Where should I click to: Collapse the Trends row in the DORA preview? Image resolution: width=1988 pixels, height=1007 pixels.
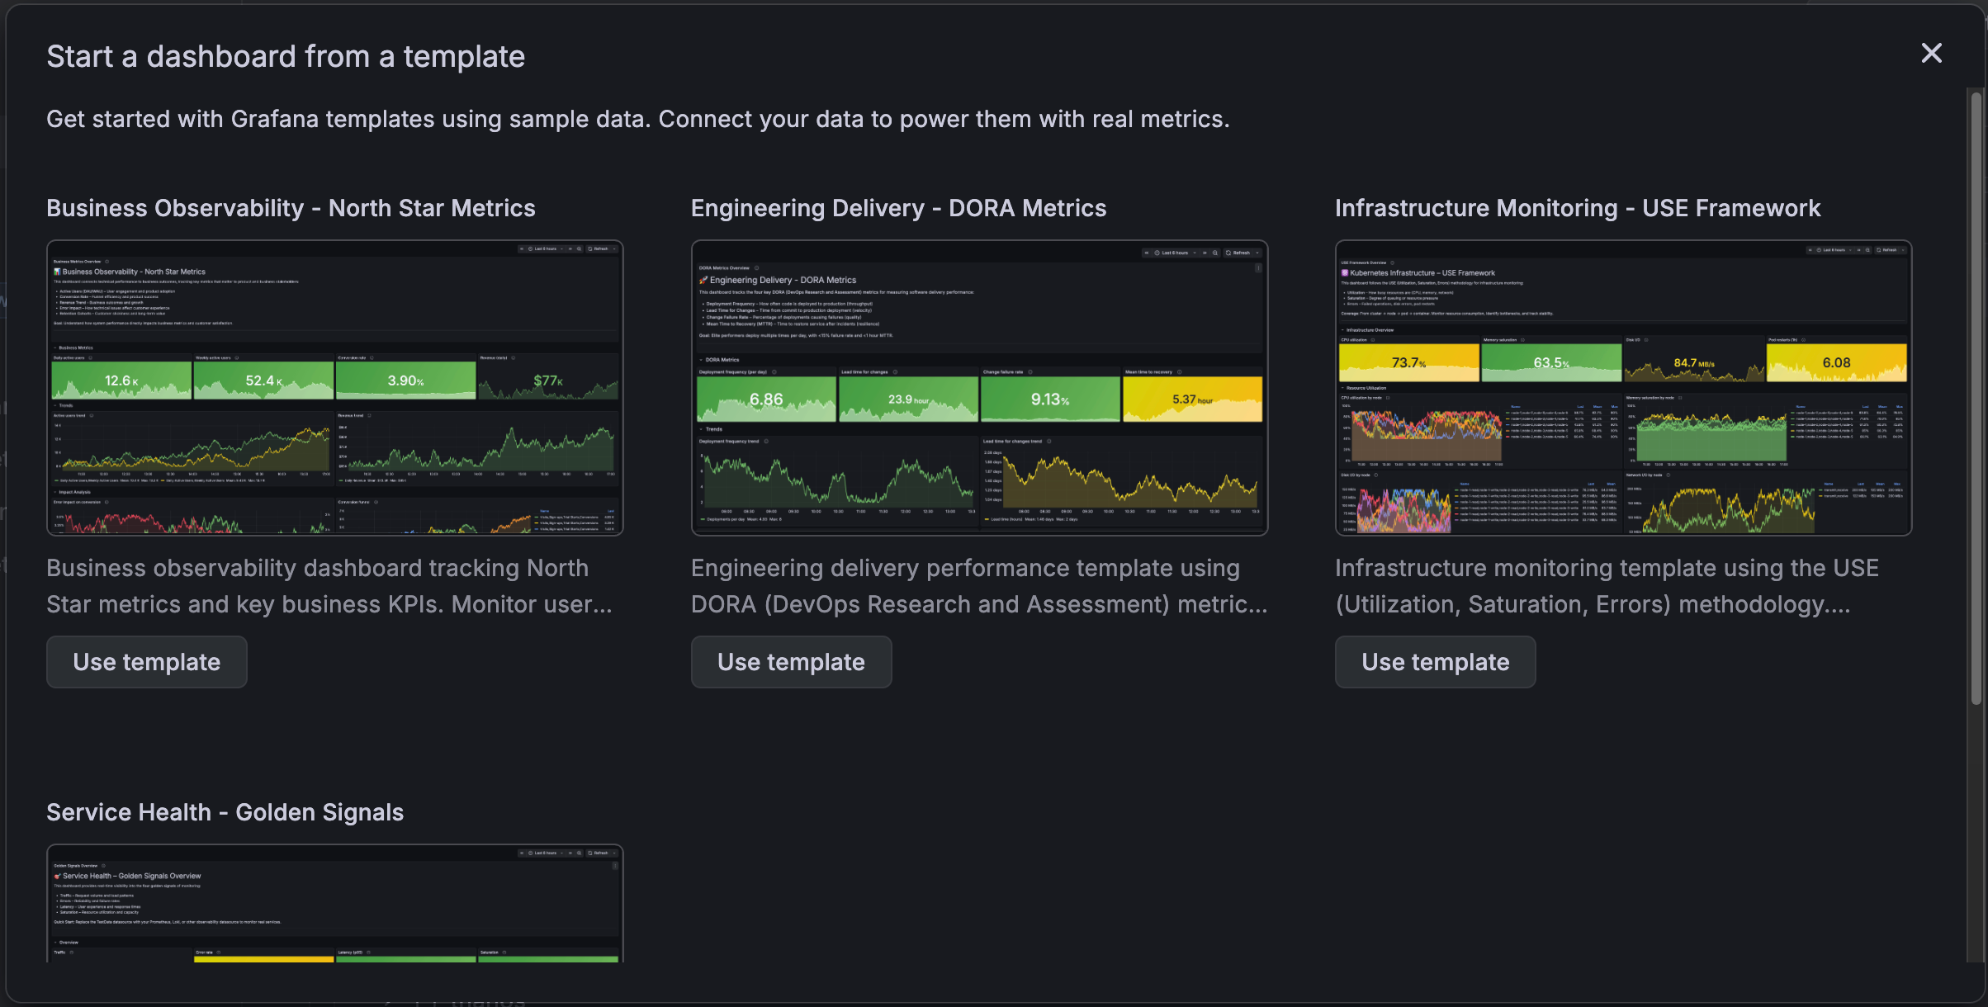point(703,429)
